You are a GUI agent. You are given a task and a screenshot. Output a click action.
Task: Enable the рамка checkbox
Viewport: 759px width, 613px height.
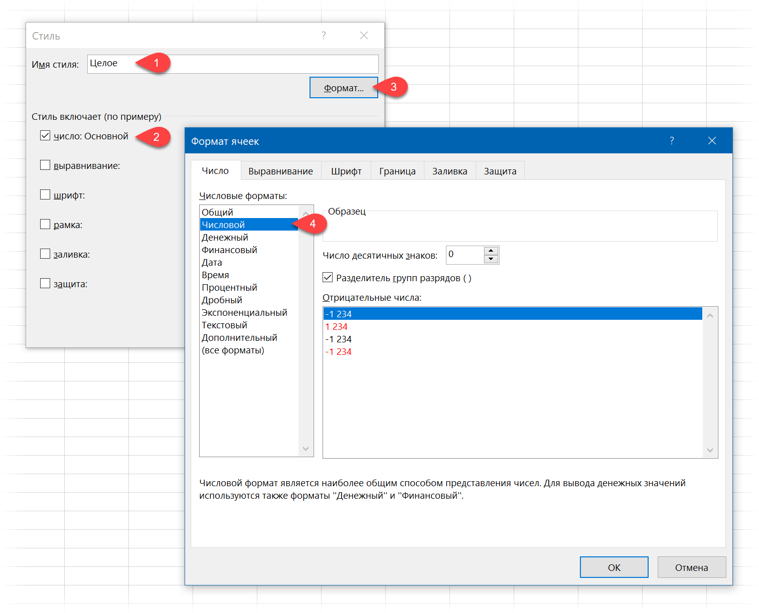(45, 224)
